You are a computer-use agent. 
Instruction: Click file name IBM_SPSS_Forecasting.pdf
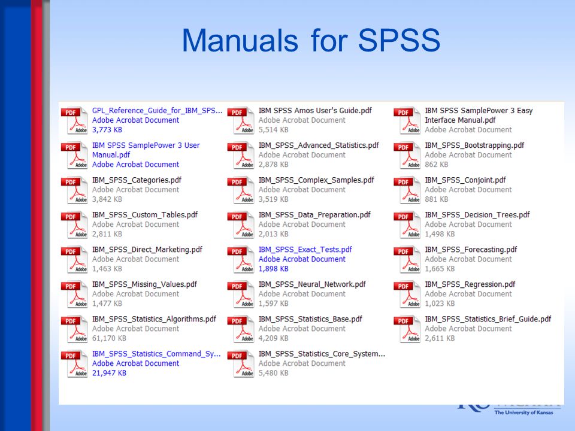[x=471, y=250]
